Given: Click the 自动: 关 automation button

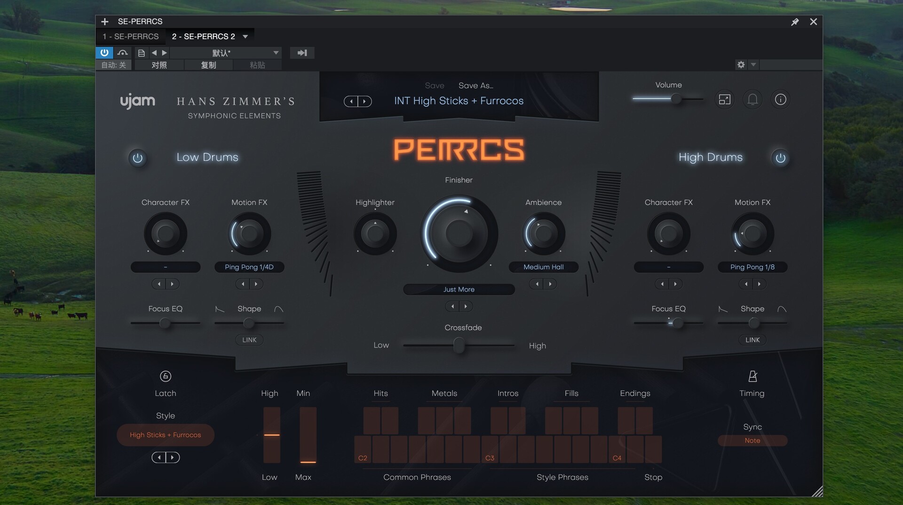Looking at the screenshot, I should [x=114, y=65].
